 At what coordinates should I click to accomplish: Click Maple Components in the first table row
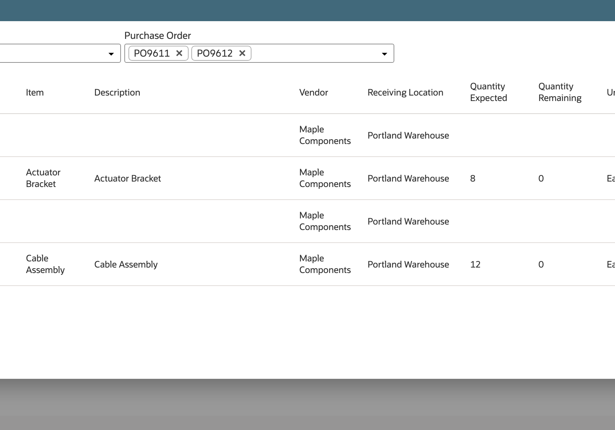(325, 135)
